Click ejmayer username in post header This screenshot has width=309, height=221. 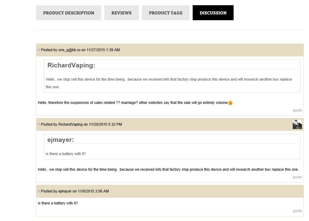[x=65, y=191]
